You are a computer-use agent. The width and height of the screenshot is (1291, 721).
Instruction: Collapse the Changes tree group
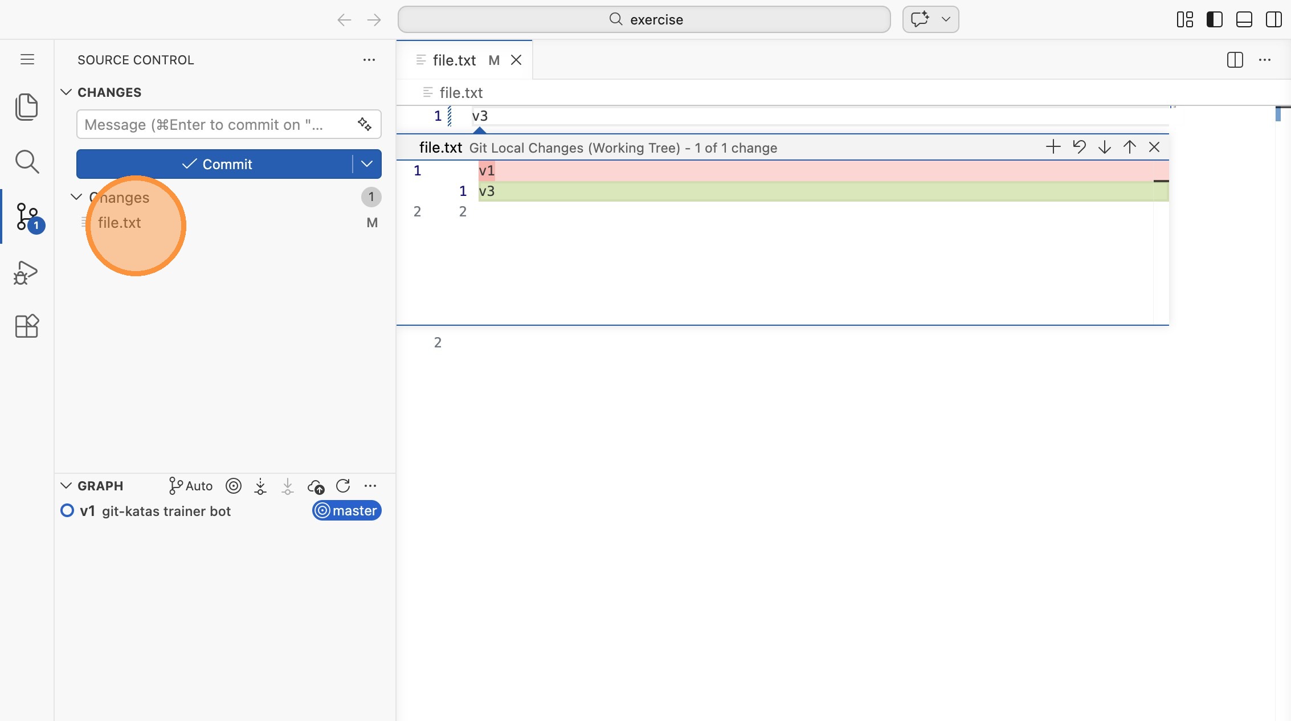click(76, 197)
